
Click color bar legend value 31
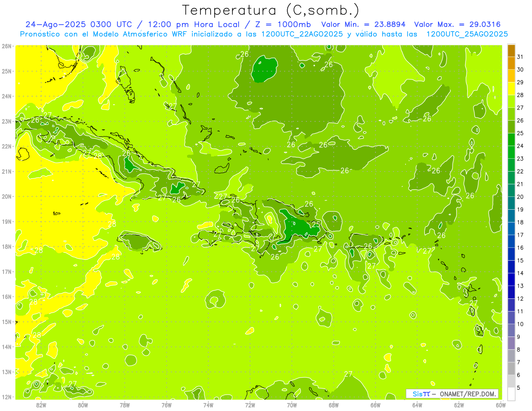520,56
